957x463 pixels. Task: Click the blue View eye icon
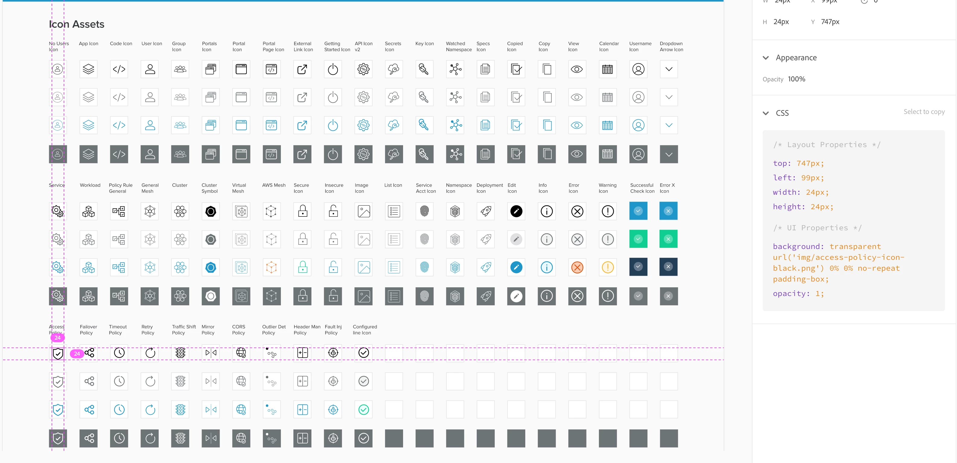[x=577, y=125]
